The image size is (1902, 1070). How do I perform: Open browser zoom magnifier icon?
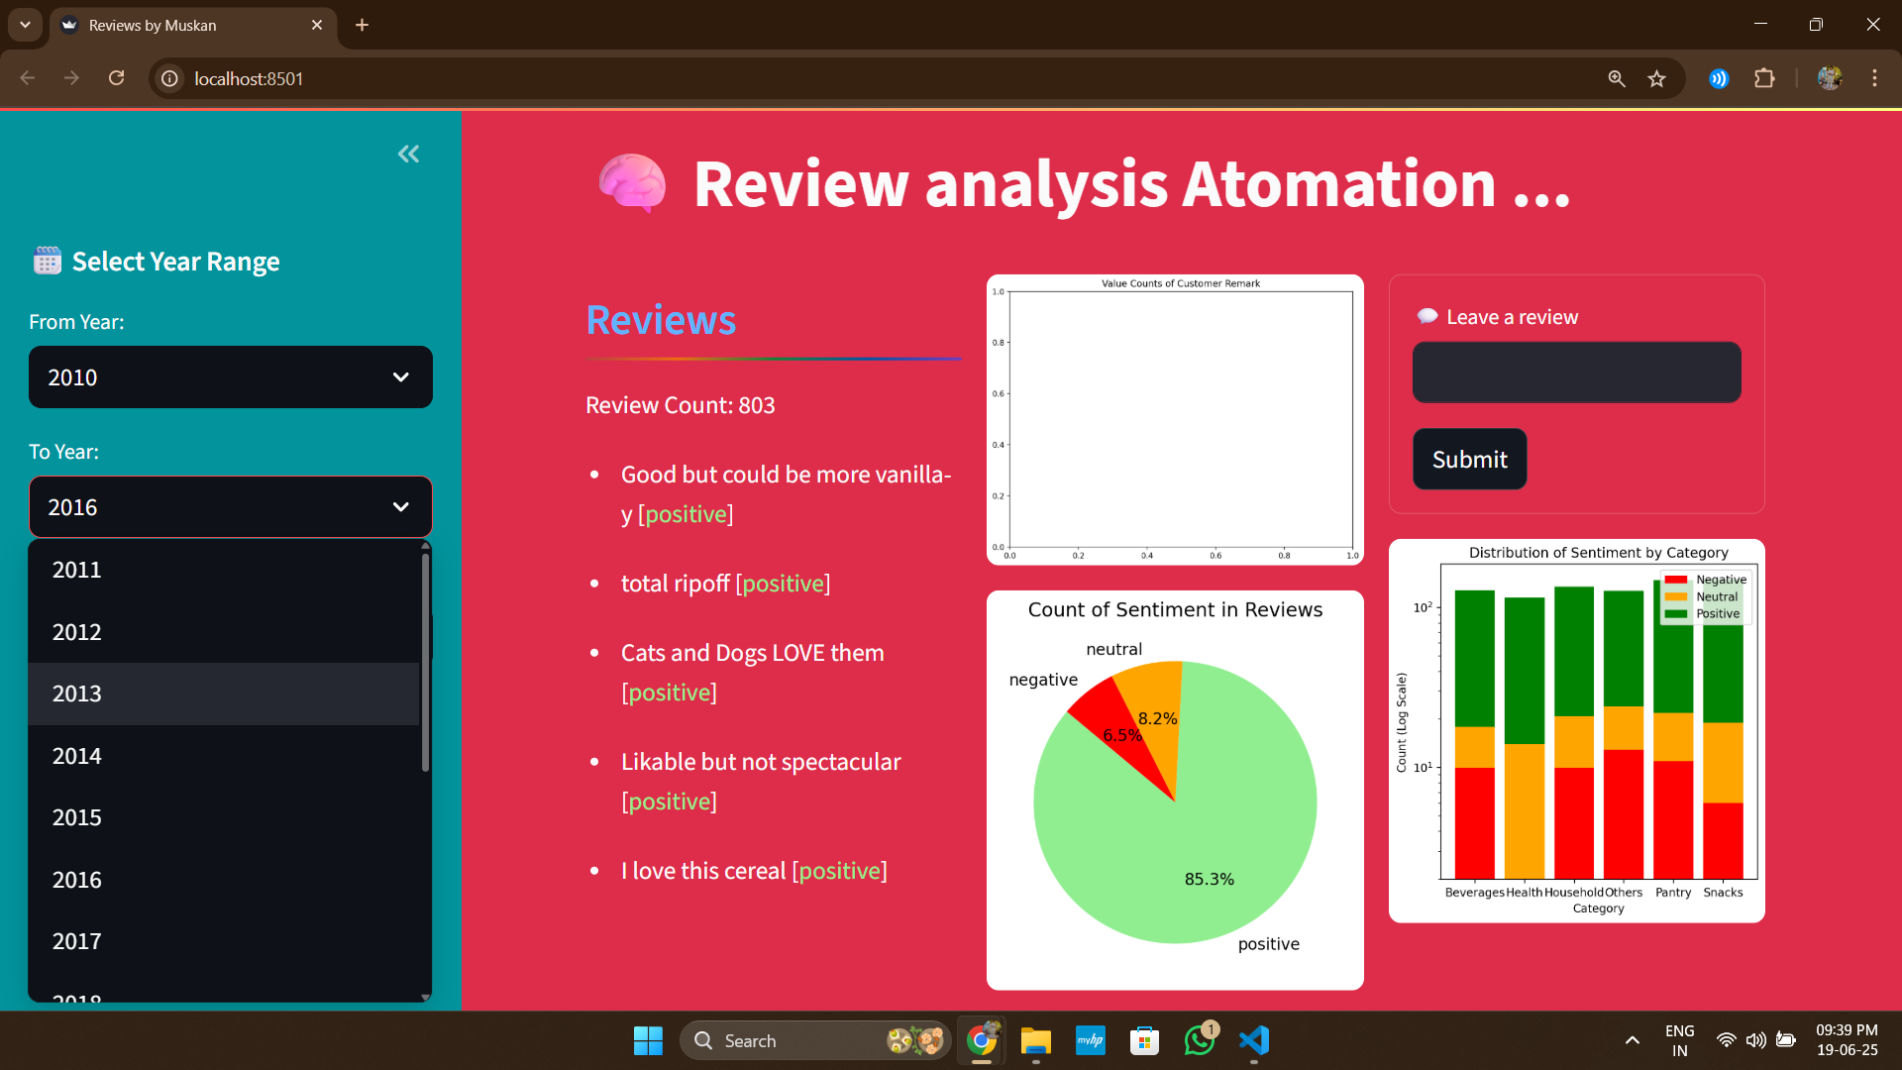1616,78
